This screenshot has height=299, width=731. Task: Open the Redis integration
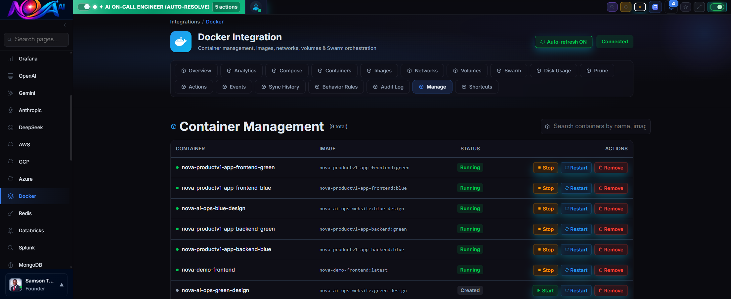[24, 213]
